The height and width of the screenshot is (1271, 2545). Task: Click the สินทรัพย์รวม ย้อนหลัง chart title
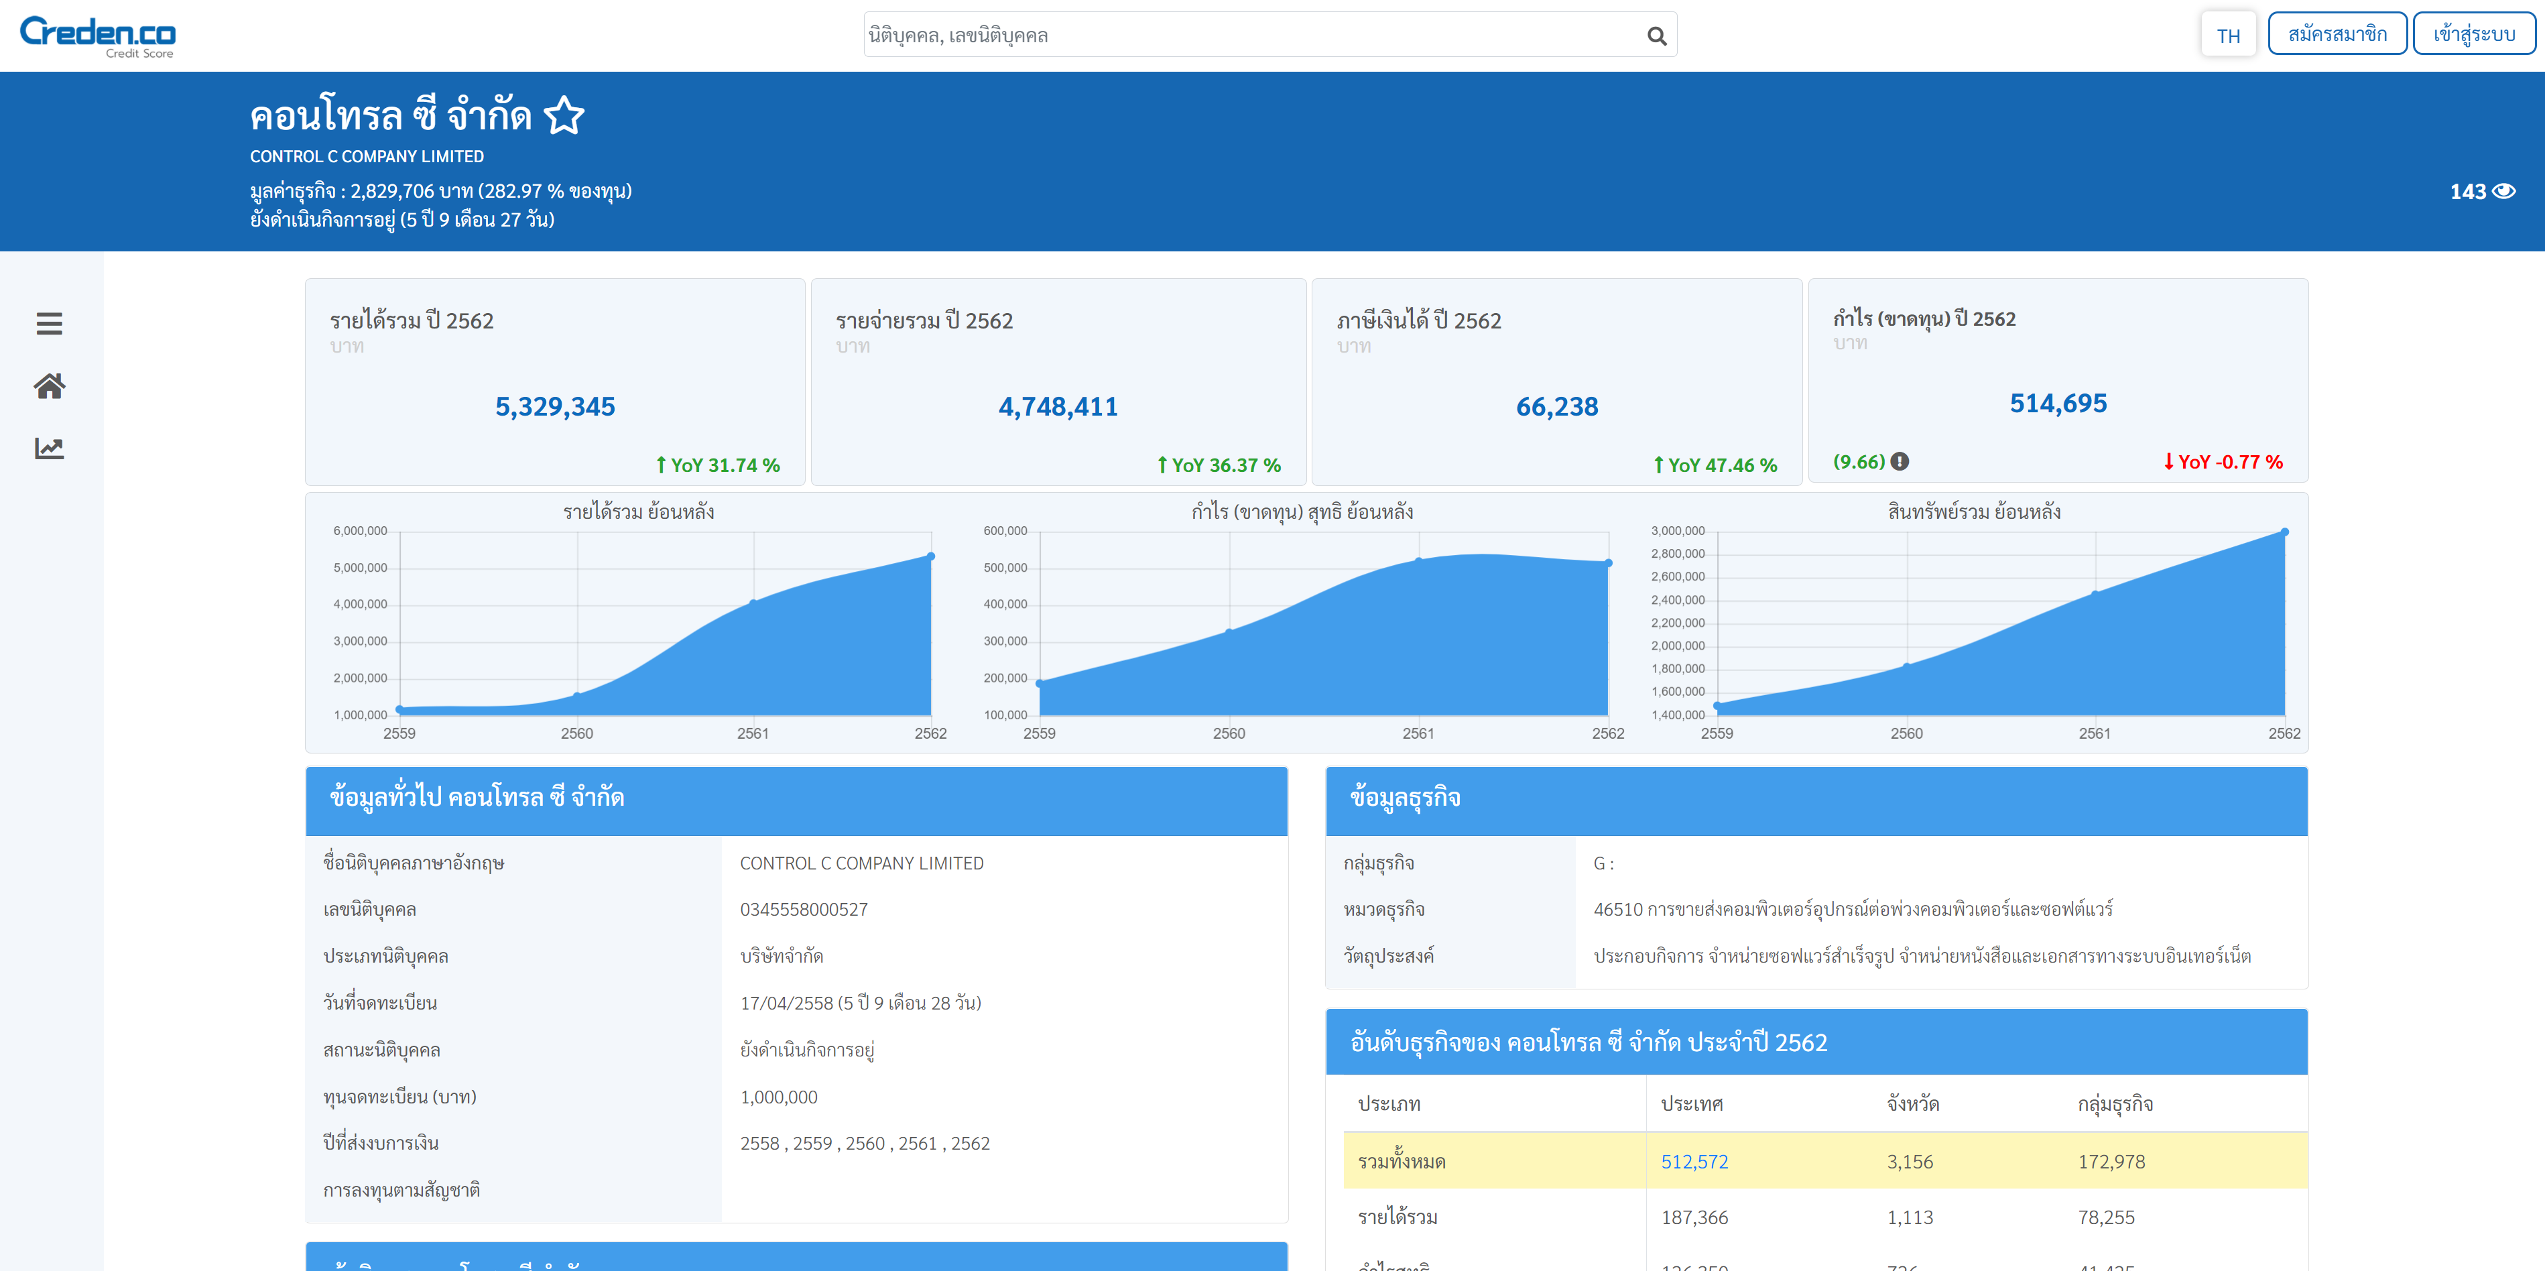coord(1974,511)
